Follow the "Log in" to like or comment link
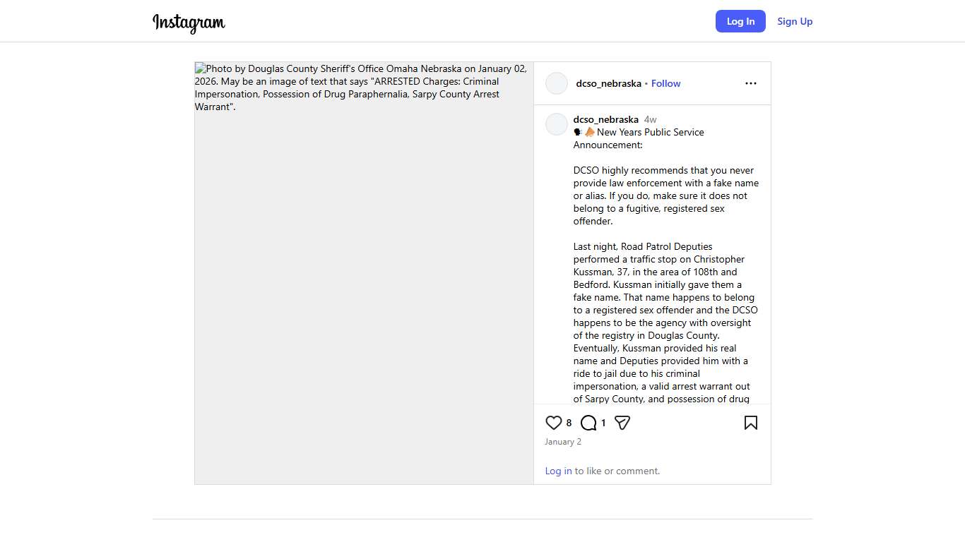The image size is (965, 542). click(x=558, y=471)
